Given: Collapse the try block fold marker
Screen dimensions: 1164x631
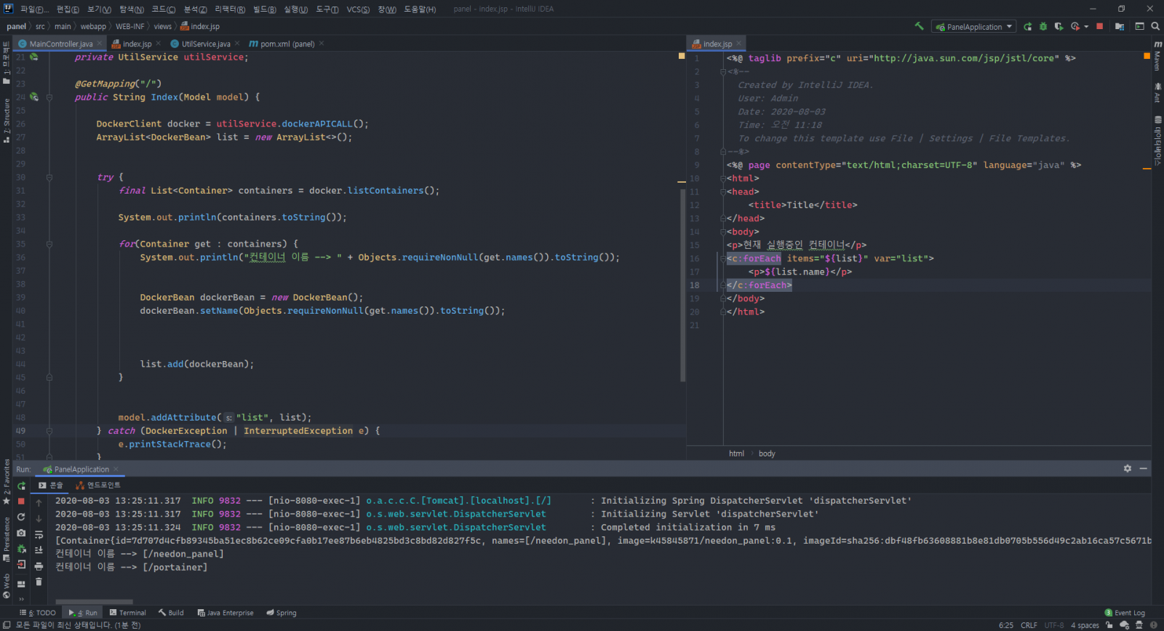Looking at the screenshot, I should tap(49, 177).
